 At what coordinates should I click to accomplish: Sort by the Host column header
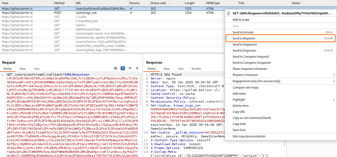26,3
